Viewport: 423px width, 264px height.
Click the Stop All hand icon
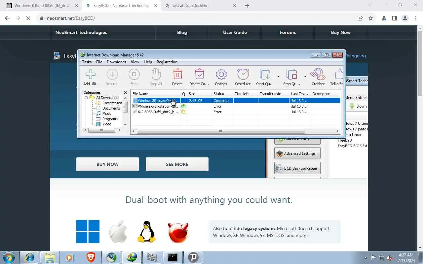pyautogui.click(x=156, y=75)
